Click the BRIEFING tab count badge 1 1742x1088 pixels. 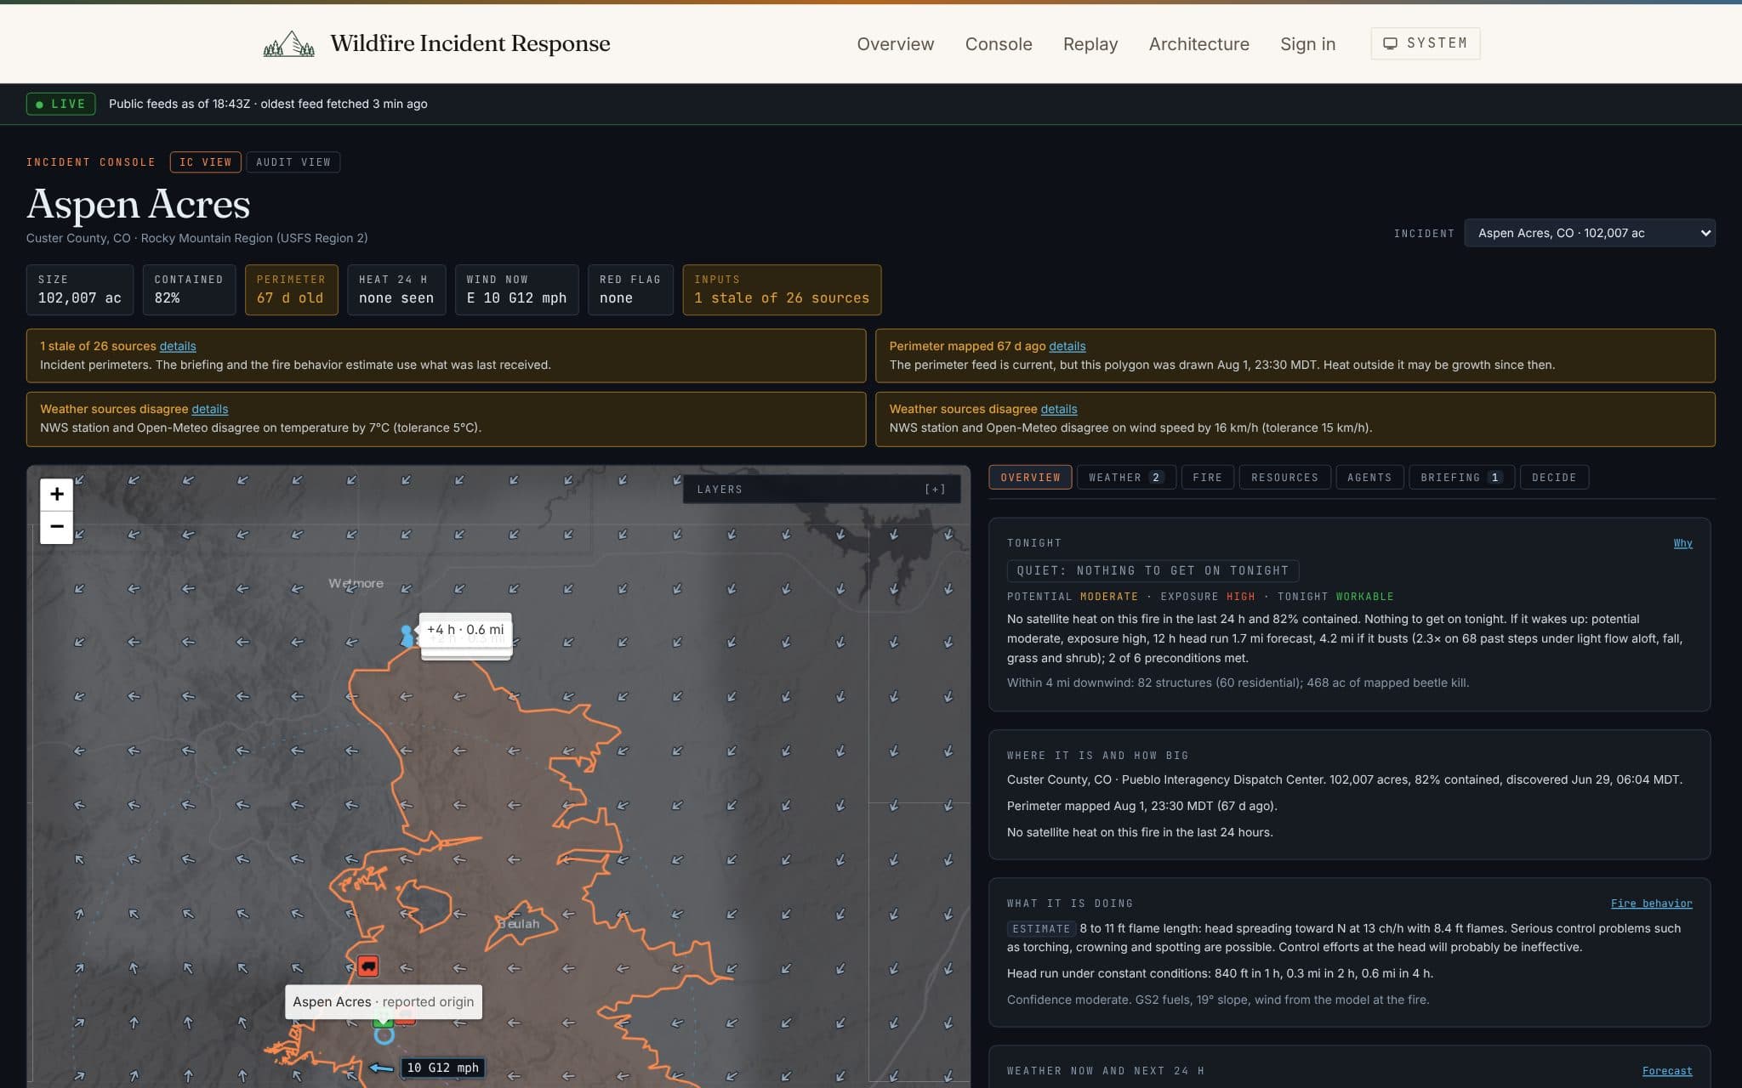pos(1494,478)
